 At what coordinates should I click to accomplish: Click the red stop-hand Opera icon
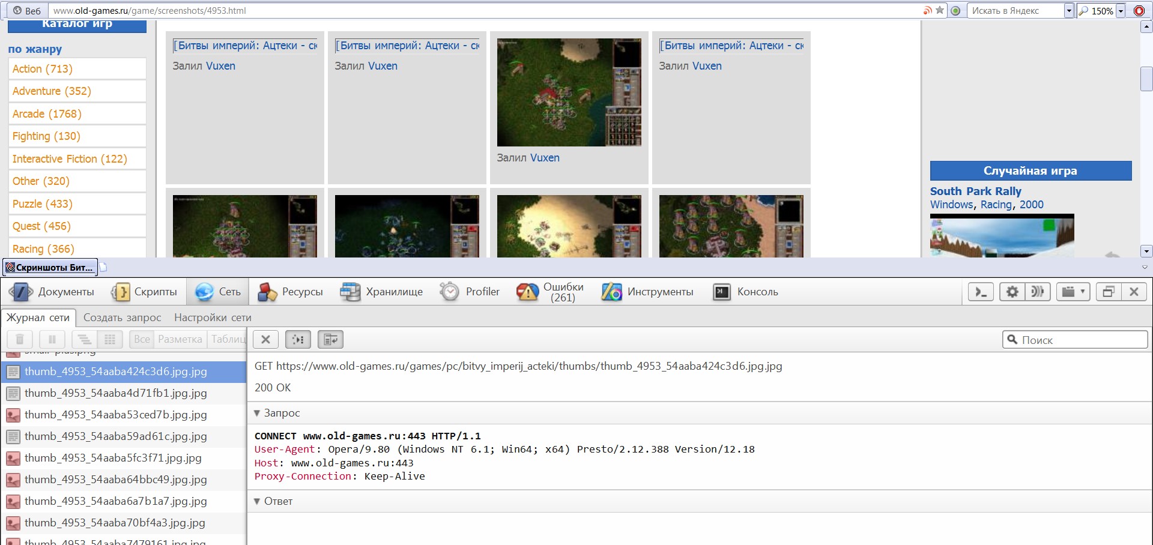[1139, 10]
